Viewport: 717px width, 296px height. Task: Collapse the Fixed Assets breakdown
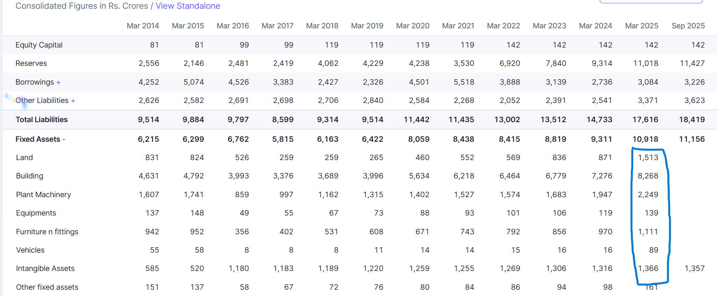(64, 139)
